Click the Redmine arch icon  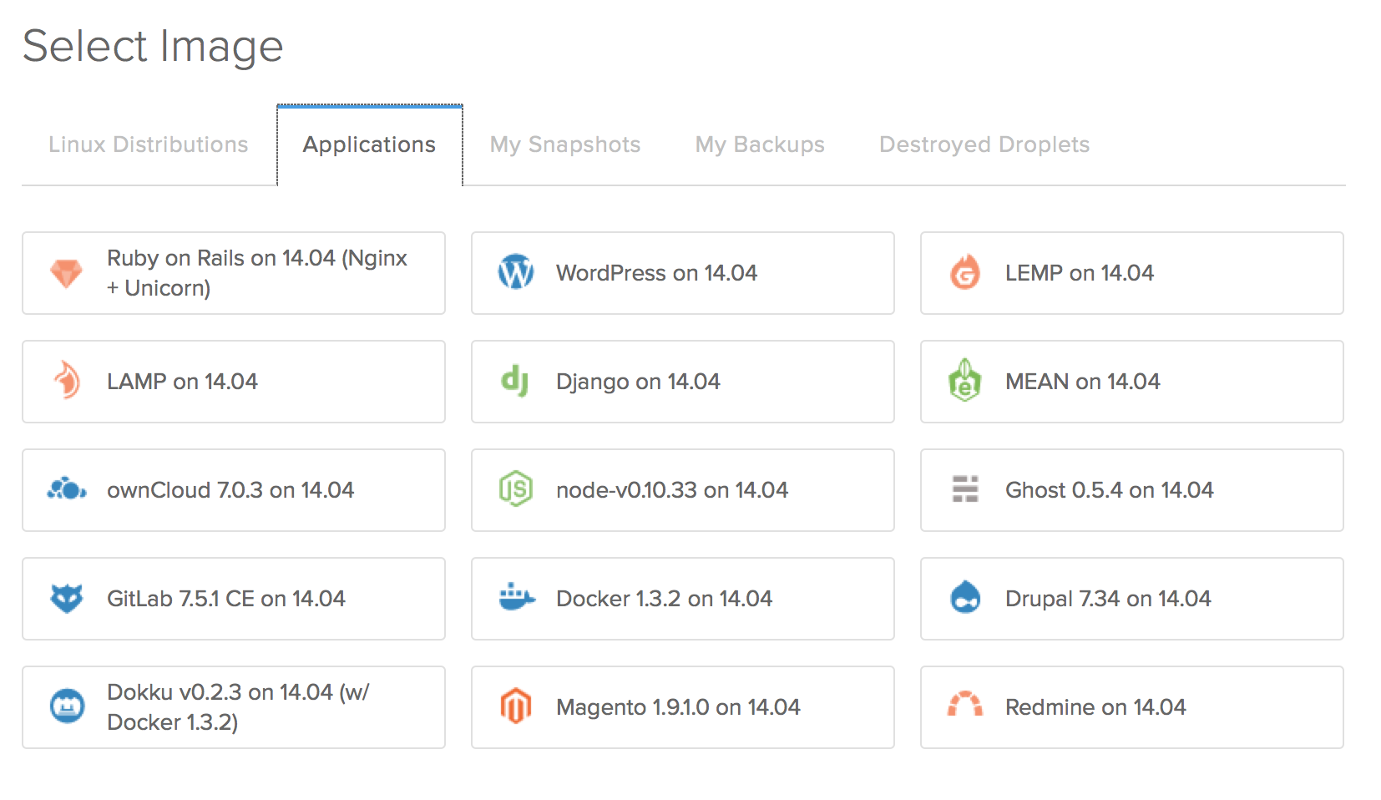(x=965, y=705)
